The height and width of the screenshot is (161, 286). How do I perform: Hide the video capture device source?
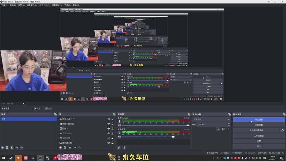click(x=109, y=124)
